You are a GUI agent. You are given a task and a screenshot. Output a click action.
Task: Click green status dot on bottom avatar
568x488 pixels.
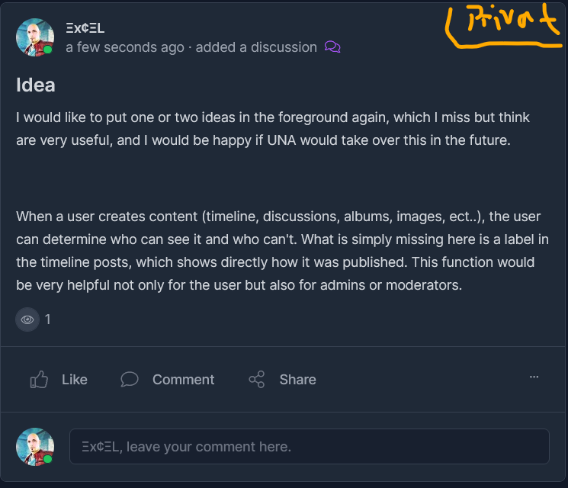[48, 459]
